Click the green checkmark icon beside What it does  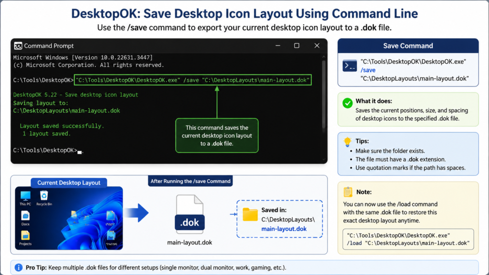pos(347,103)
